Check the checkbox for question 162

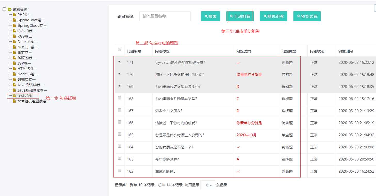pos(119,170)
